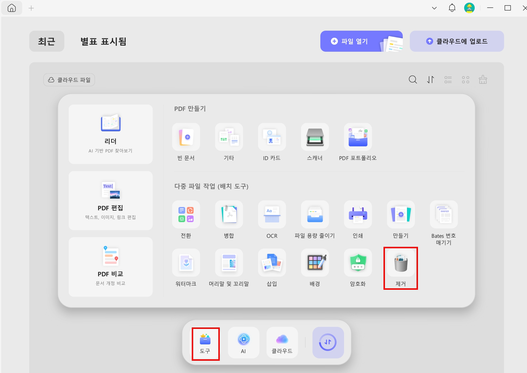Viewport: 527px width, 373px height.
Task: Open the batch Insert (삽입) tool
Action: coord(272,263)
